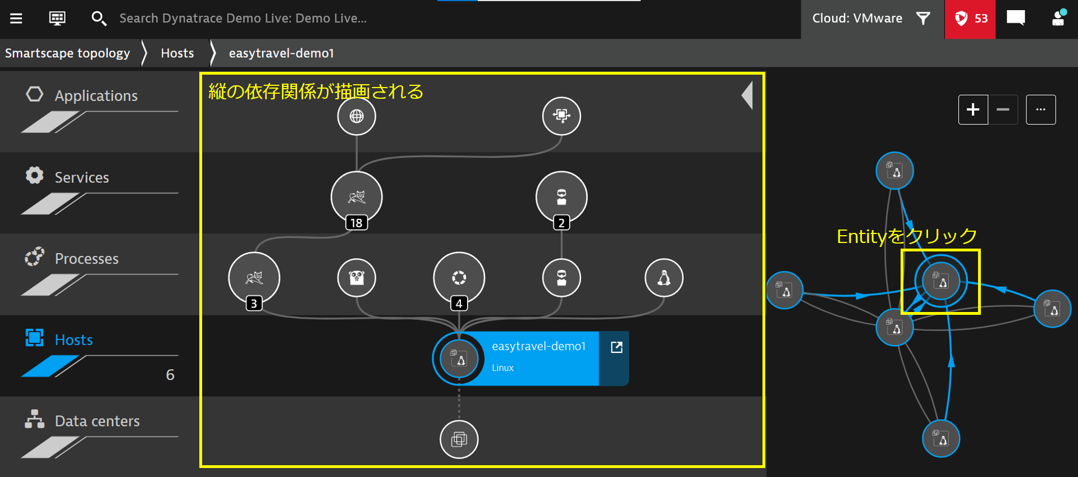Click the Dynatrace search field
The width and height of the screenshot is (1078, 477).
click(243, 19)
